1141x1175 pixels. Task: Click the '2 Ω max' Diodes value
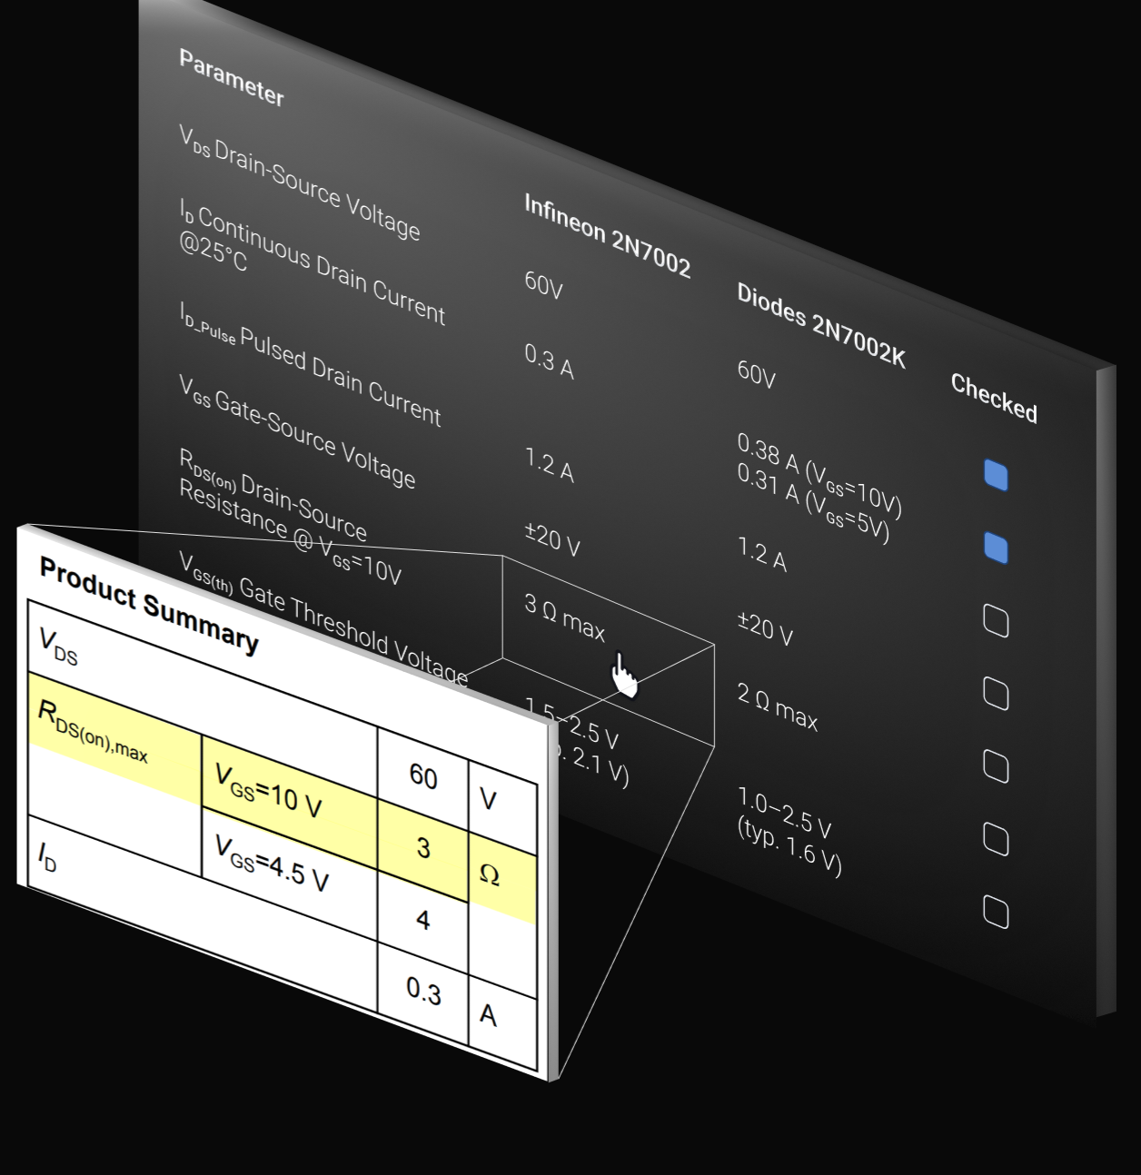778,707
